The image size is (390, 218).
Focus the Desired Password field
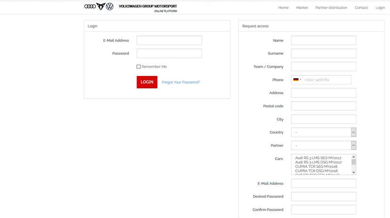(x=324, y=196)
